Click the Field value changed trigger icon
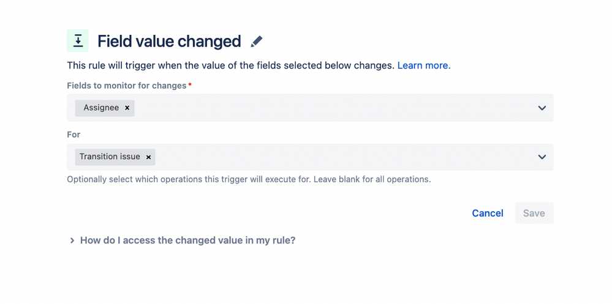 (x=78, y=40)
